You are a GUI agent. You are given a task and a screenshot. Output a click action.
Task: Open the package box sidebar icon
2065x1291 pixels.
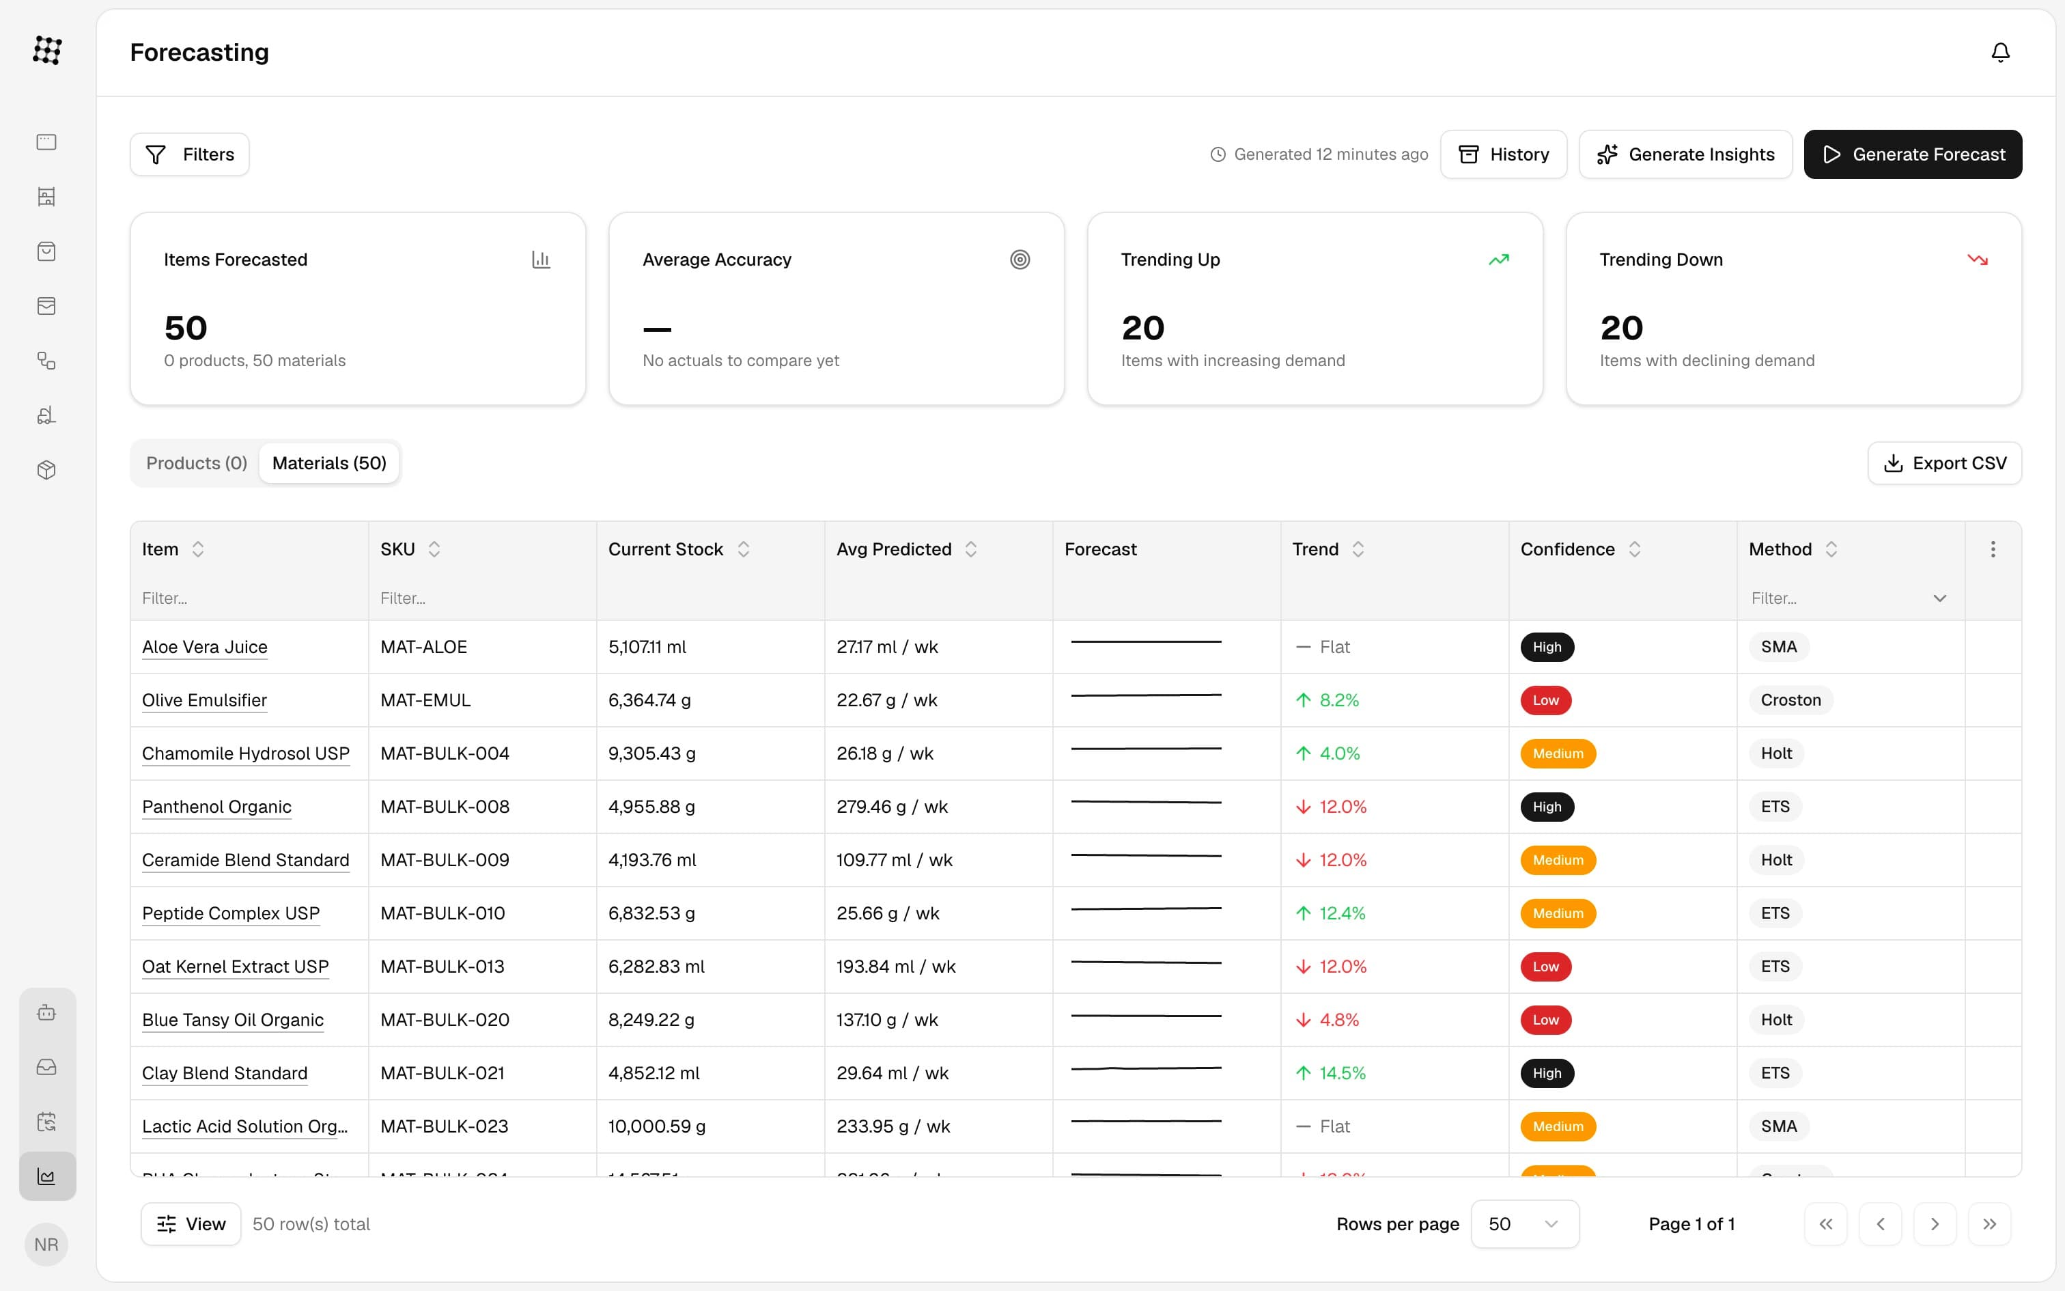point(47,471)
